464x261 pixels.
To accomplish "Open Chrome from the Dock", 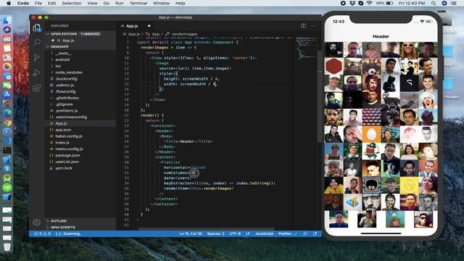I will (x=7, y=123).
